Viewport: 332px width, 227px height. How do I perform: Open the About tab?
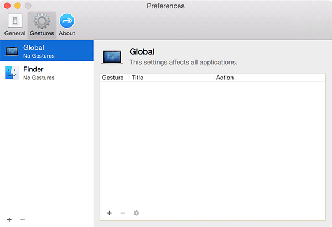[x=67, y=24]
